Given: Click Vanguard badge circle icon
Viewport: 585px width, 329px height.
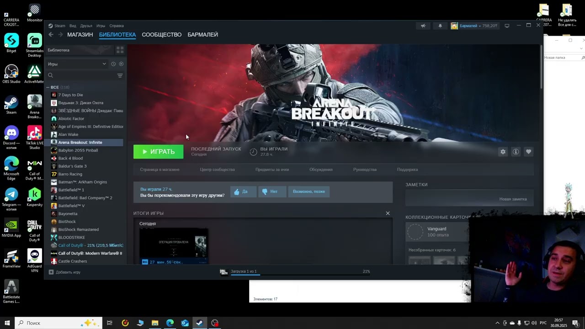Looking at the screenshot, I should point(415,232).
